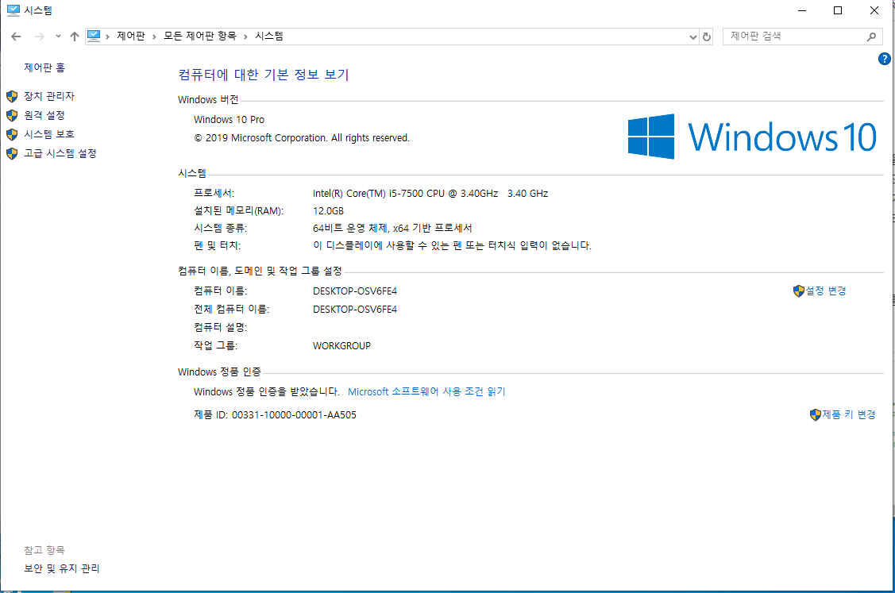Click the search magnifier icon
This screenshot has width=895, height=593.
872,37
